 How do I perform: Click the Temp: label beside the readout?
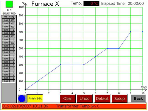click(x=76, y=3)
